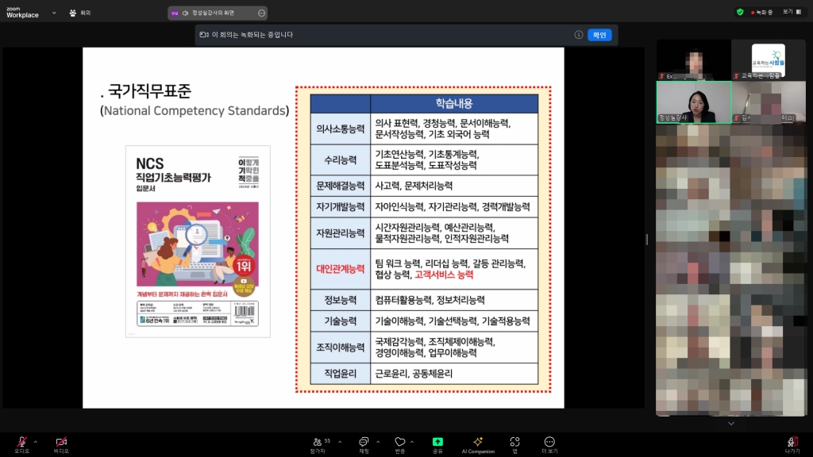Screen dimensions: 813x457
Task: Click the recording notice info icon
Action: tap(579, 35)
